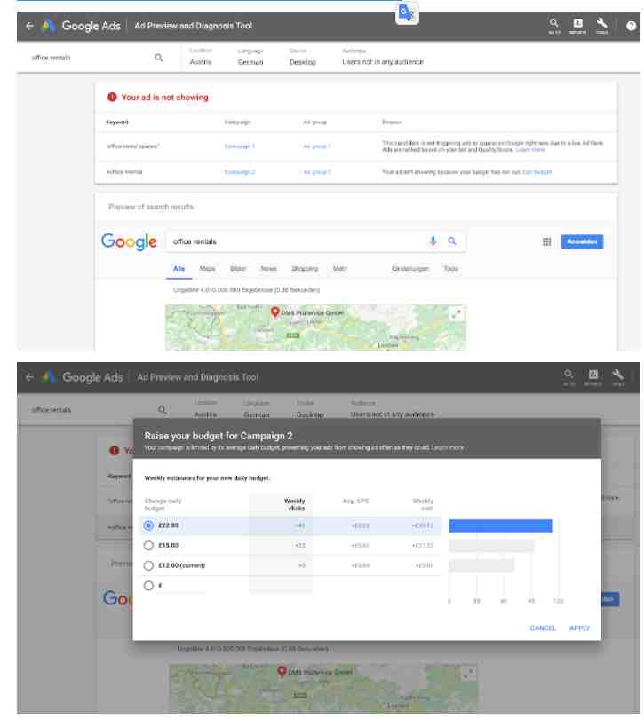
Task: Open the Mehr tab menu
Action: (339, 269)
